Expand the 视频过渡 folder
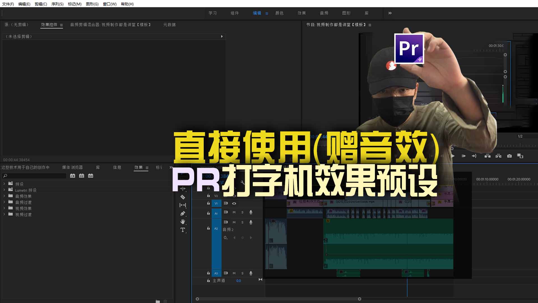The image size is (538, 303). pyautogui.click(x=4, y=214)
